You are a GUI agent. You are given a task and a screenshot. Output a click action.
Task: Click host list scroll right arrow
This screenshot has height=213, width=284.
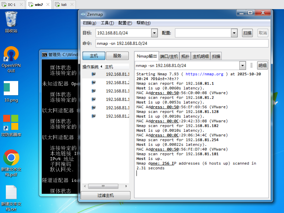(x=126, y=186)
